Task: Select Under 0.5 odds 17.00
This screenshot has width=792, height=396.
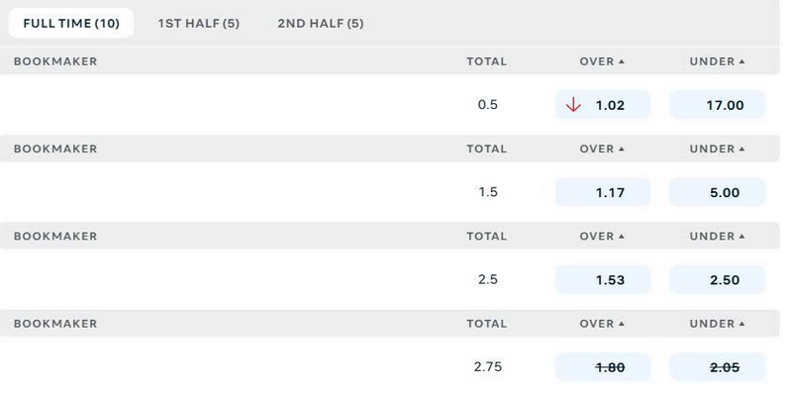Action: point(718,105)
